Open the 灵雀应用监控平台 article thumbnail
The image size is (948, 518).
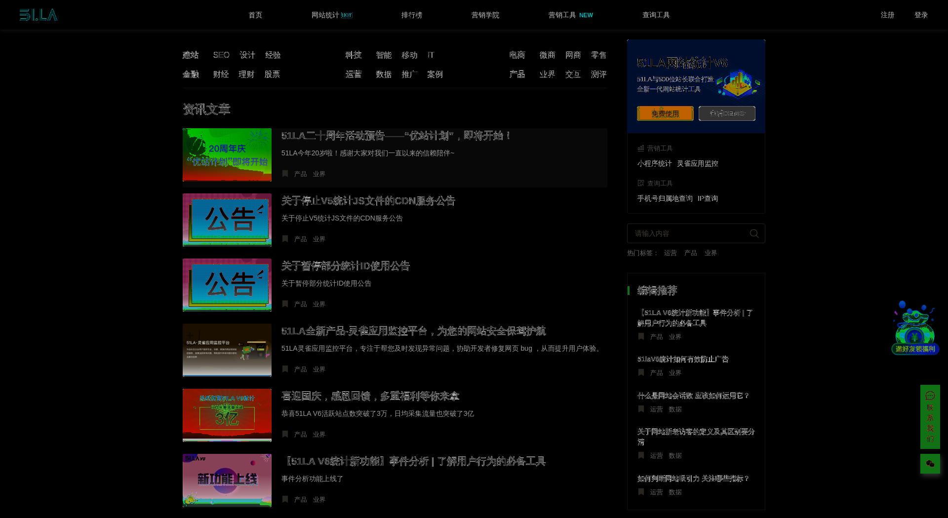click(x=227, y=350)
